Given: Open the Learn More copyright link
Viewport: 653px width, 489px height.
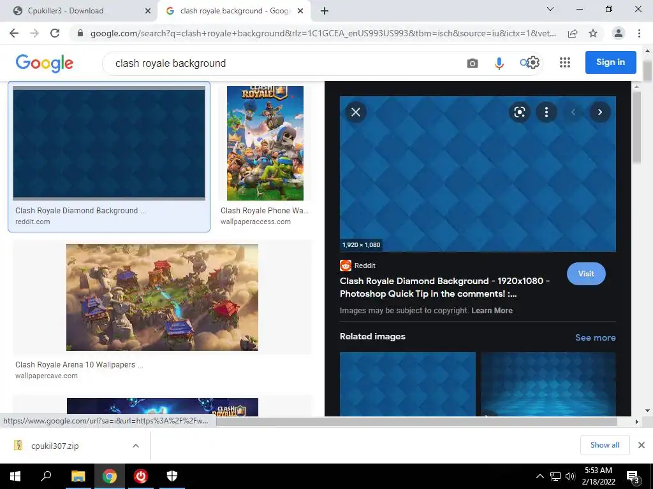Looking at the screenshot, I should coord(492,311).
